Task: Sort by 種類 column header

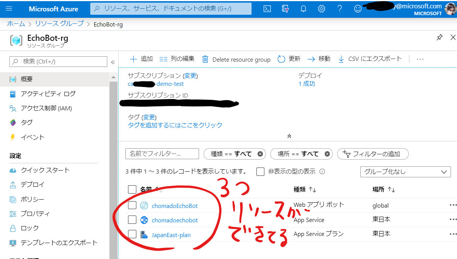Action: click(x=305, y=189)
